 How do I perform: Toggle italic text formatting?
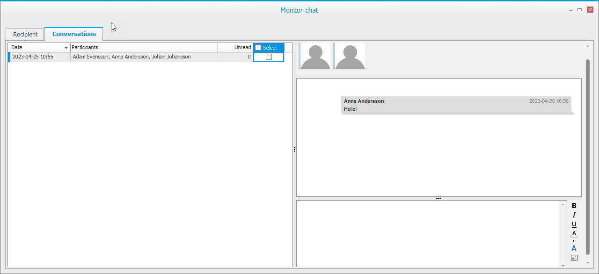(x=574, y=215)
